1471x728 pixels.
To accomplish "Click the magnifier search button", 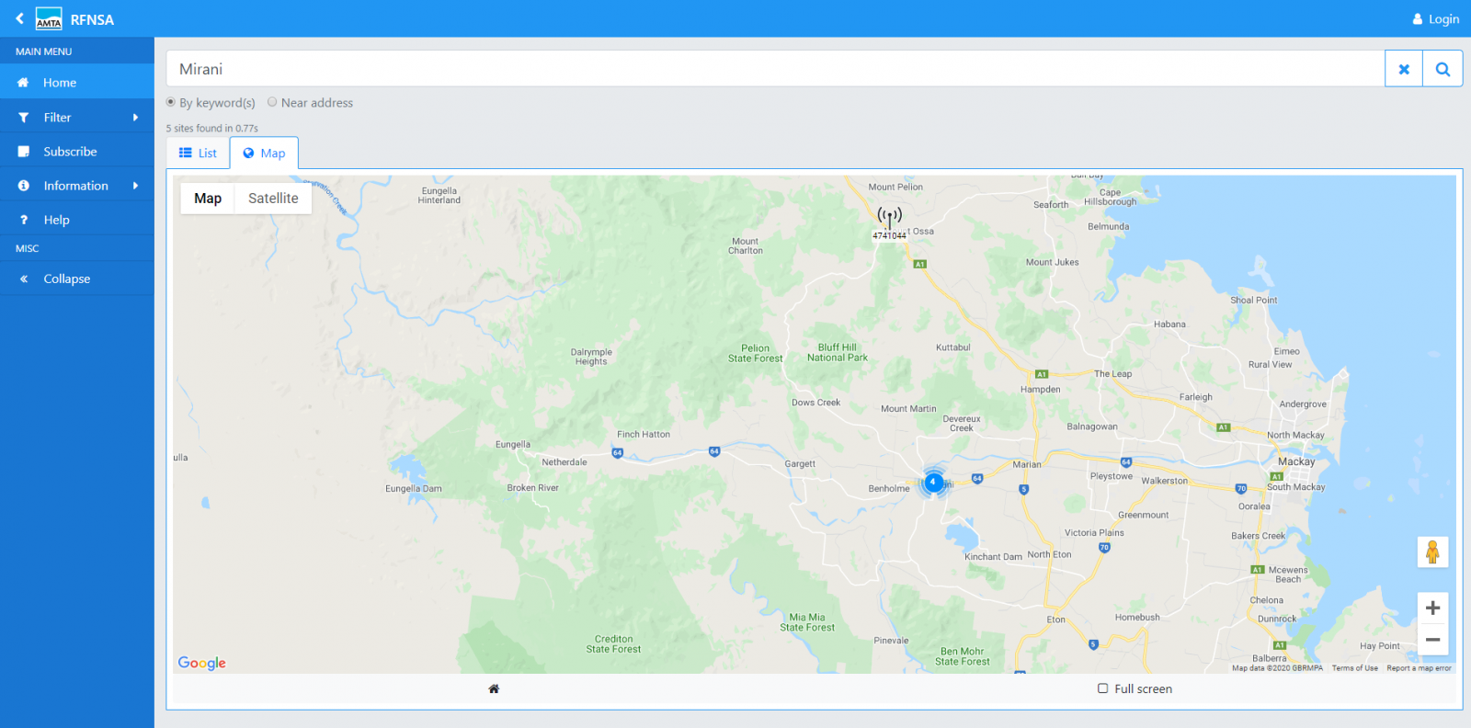I will click(1442, 69).
